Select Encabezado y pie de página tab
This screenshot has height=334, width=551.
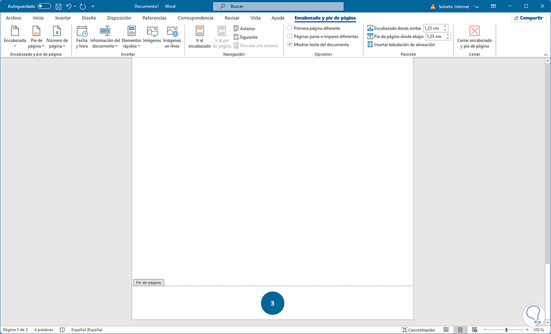325,18
